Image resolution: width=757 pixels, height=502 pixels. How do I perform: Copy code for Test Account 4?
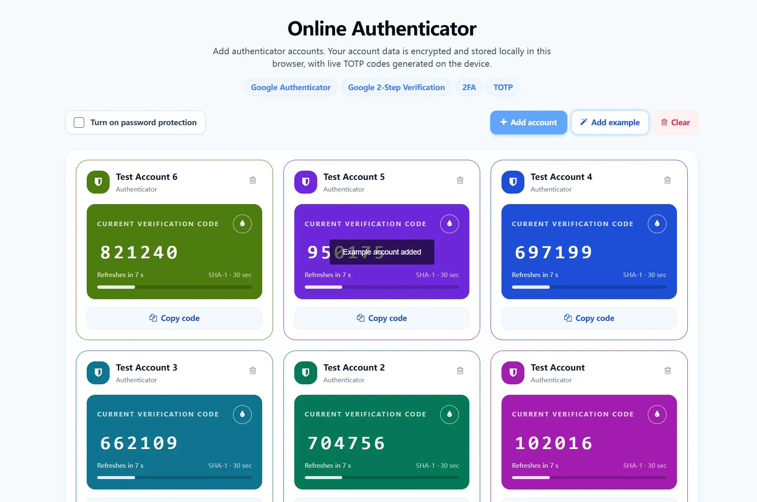tap(589, 318)
